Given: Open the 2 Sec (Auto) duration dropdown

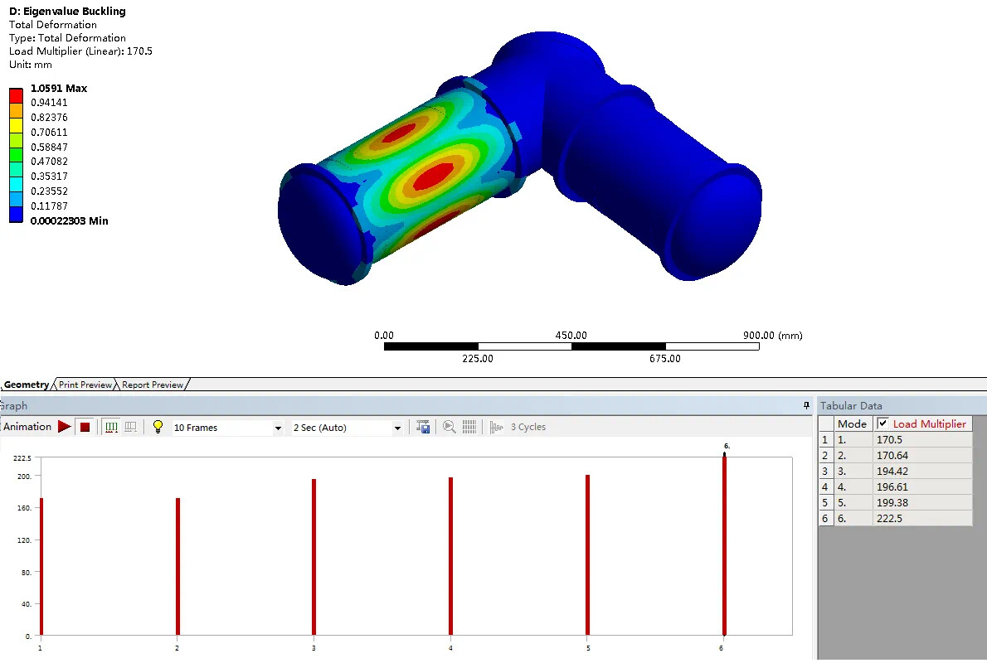Looking at the screenshot, I should (397, 428).
